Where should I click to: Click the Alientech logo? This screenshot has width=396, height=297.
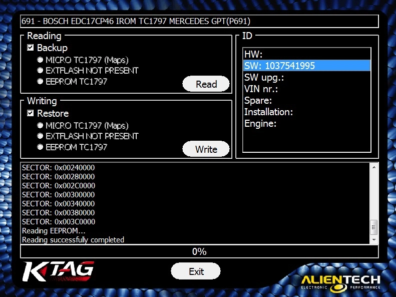341,283
